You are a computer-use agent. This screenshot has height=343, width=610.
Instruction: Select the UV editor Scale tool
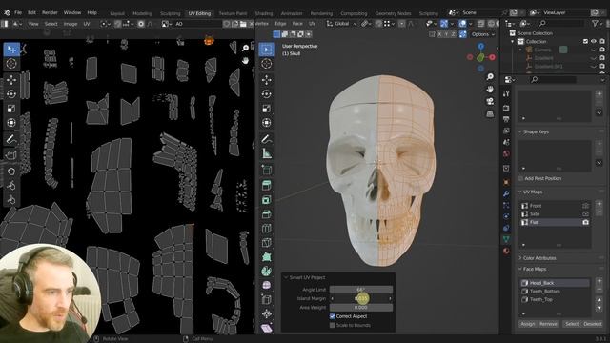[11, 109]
